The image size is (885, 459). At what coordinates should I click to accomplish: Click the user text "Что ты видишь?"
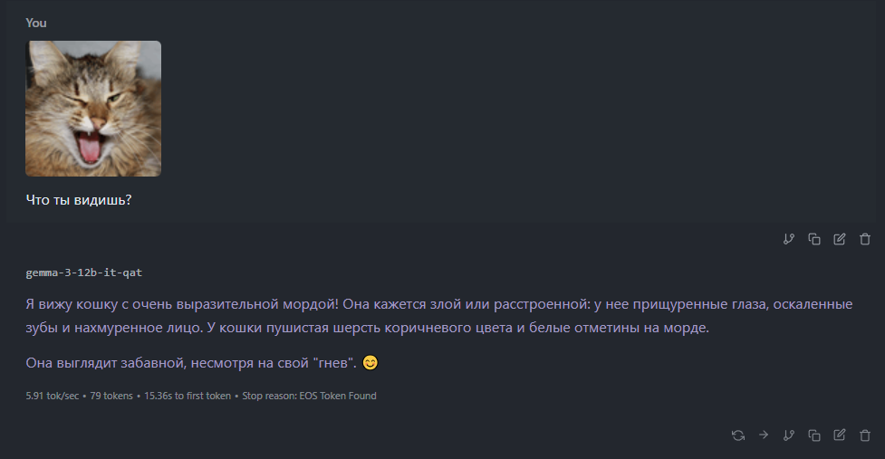pos(79,199)
